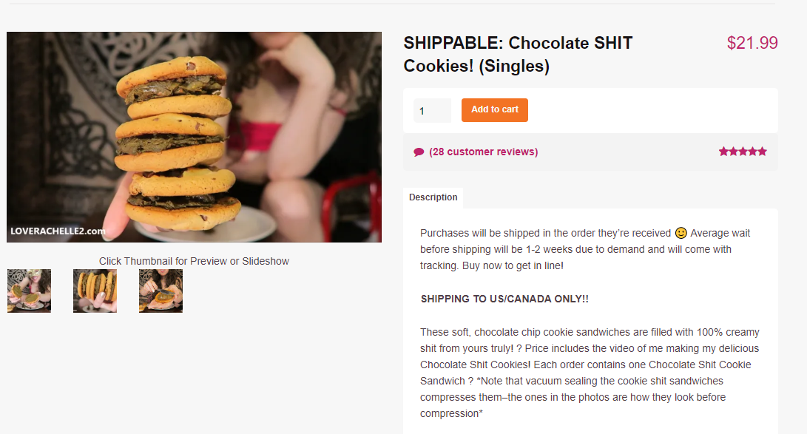The image size is (807, 434).
Task: Click the fifth star in the rating
Action: (763, 152)
